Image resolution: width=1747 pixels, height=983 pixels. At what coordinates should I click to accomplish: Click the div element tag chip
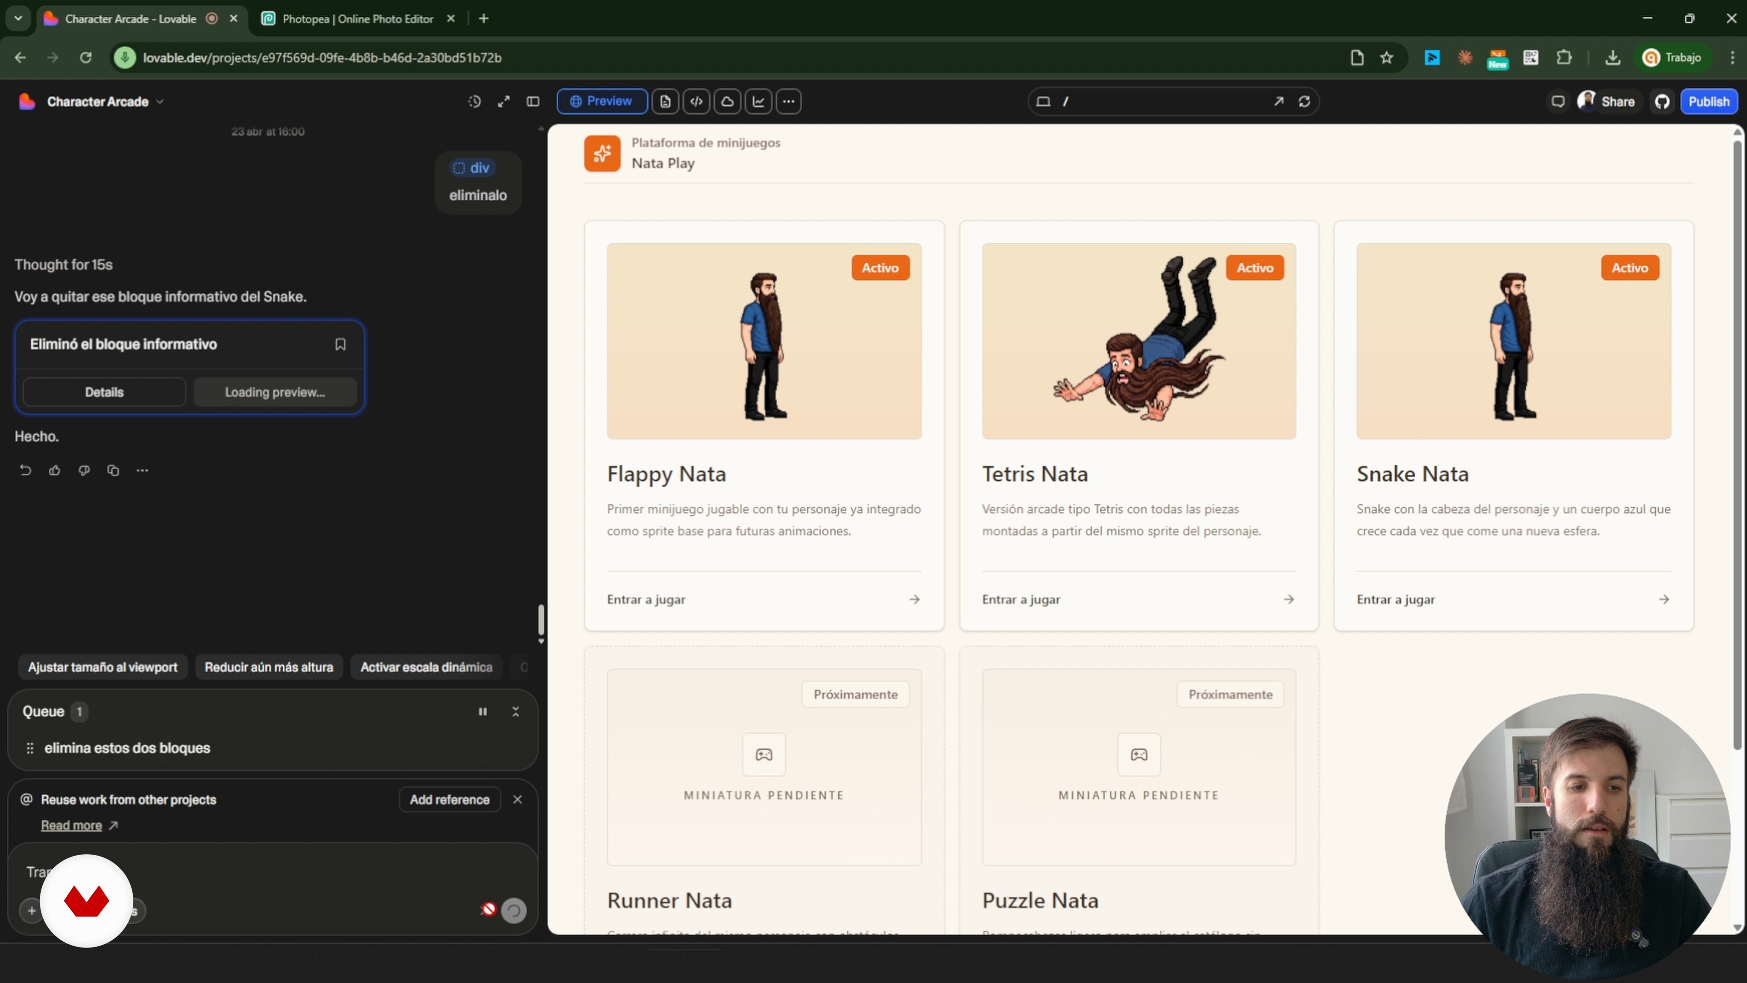tap(472, 168)
